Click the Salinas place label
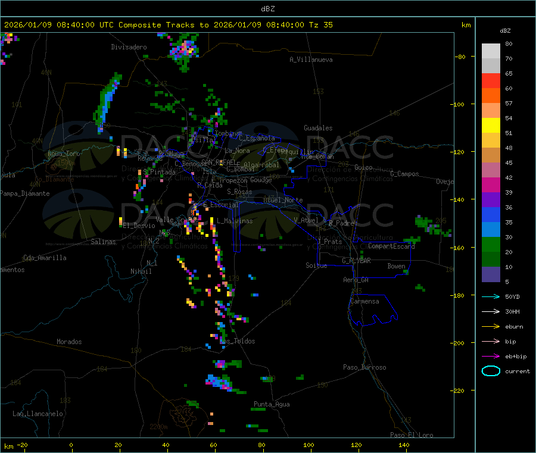 pos(103,242)
